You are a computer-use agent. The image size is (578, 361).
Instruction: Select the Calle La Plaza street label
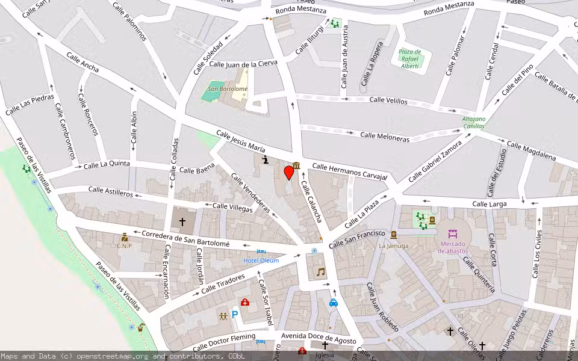click(362, 214)
